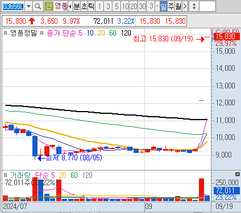Viewport: 241px width, 213px height.
Task: Click the 영풍정밀 chart legend label
Action: [23, 33]
